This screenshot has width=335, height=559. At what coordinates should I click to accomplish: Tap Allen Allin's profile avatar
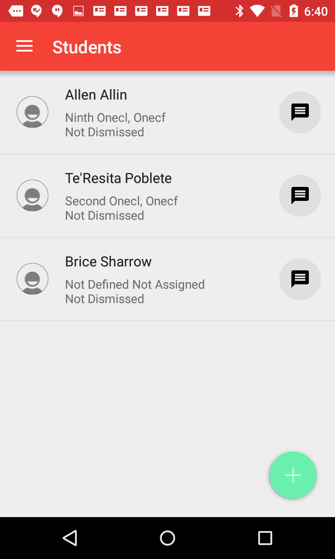point(32,112)
